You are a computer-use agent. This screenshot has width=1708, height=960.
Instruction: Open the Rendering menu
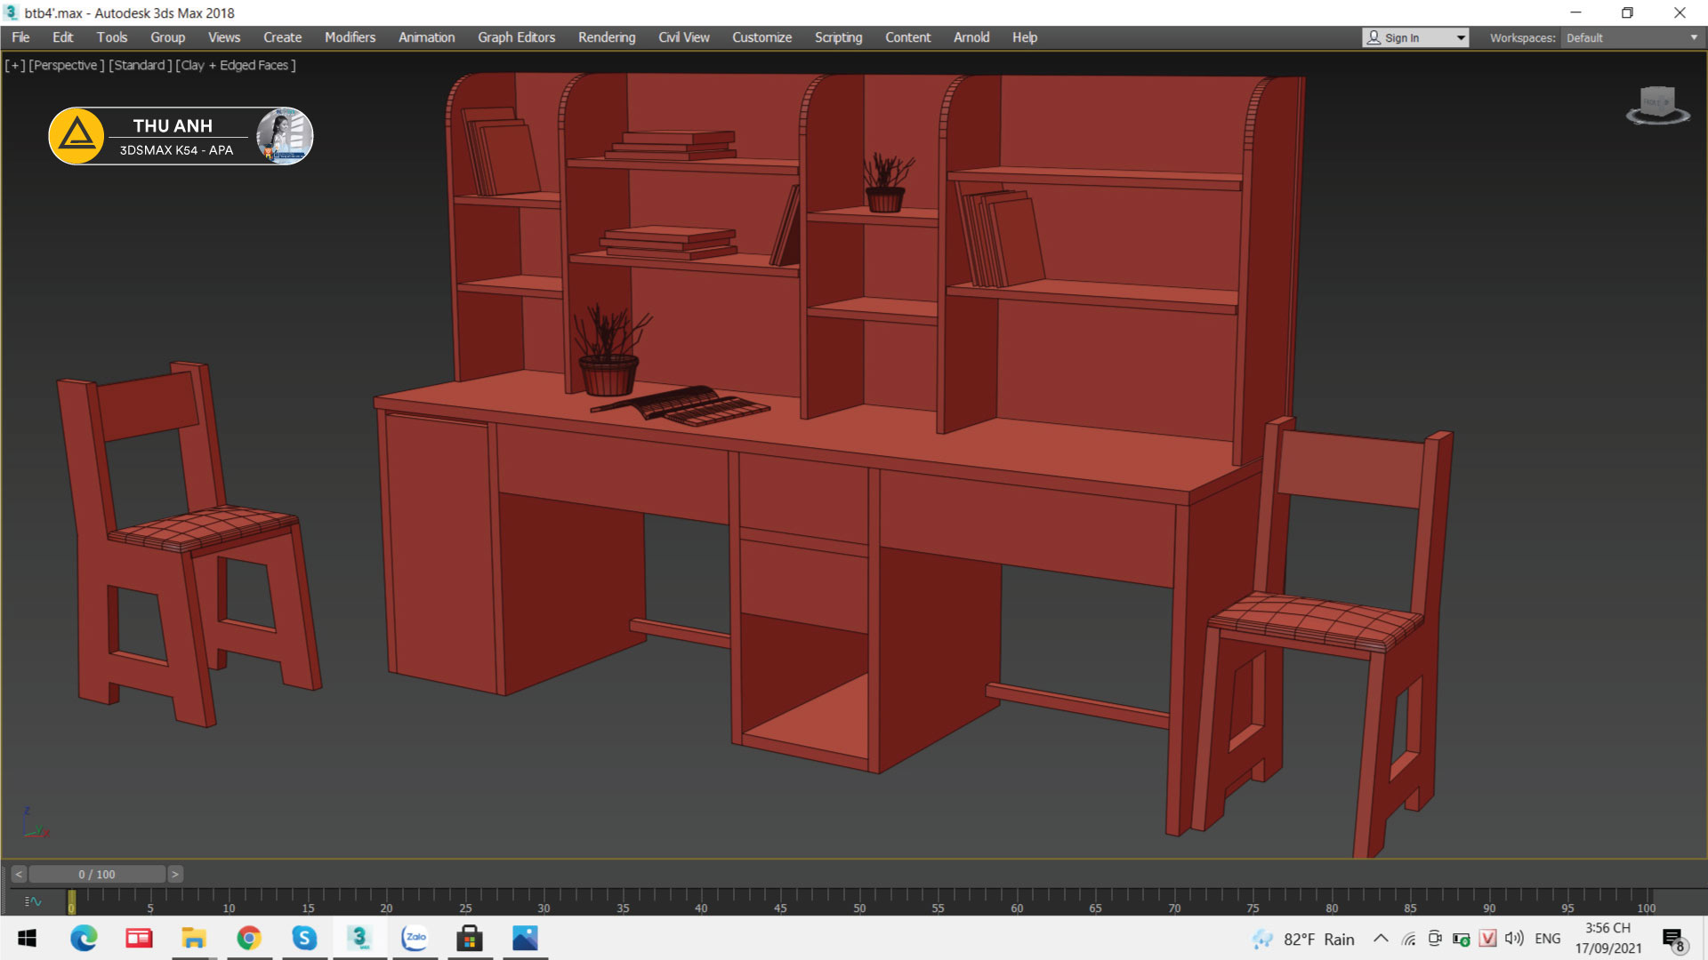click(606, 37)
